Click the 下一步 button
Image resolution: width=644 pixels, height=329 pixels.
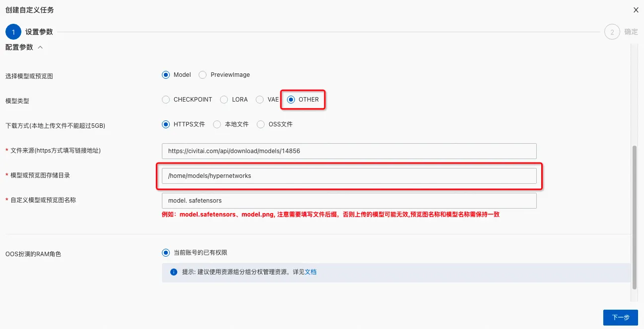tap(621, 318)
